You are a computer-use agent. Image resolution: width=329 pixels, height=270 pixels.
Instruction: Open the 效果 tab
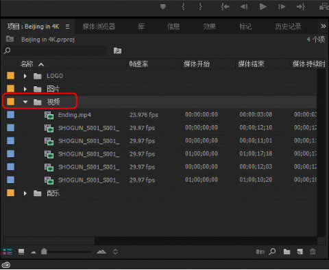[x=210, y=27]
